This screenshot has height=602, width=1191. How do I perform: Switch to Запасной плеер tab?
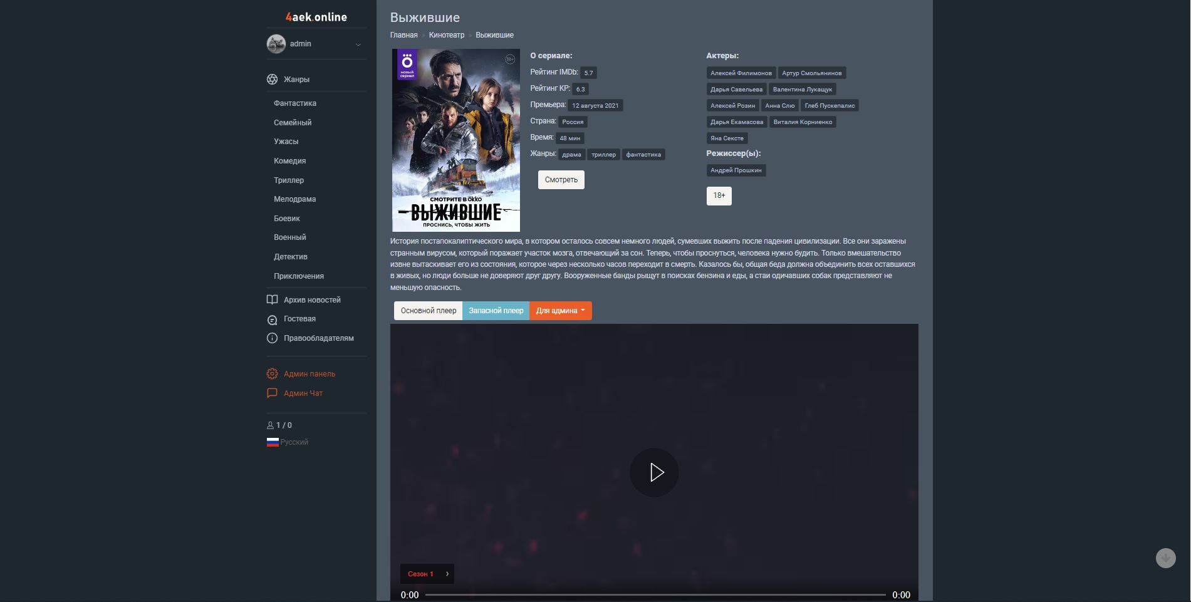pos(496,311)
